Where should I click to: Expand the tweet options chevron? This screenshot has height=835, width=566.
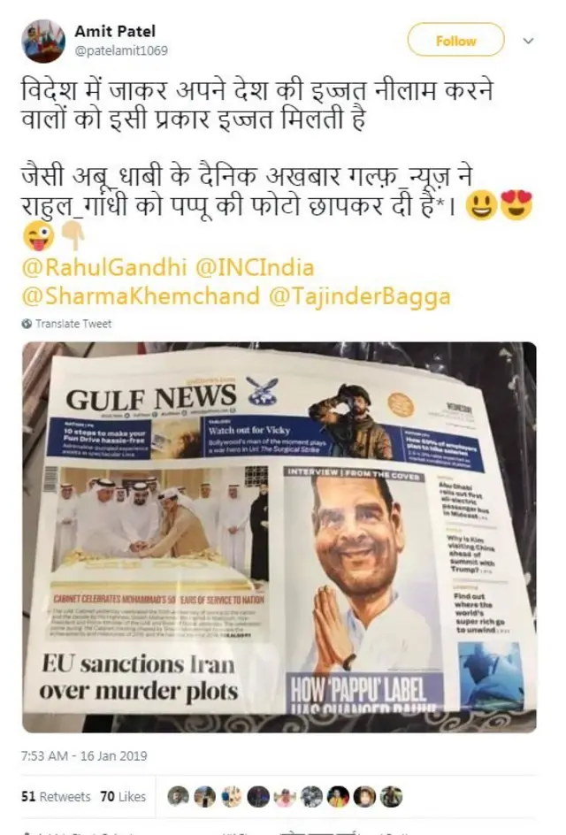pyautogui.click(x=528, y=41)
